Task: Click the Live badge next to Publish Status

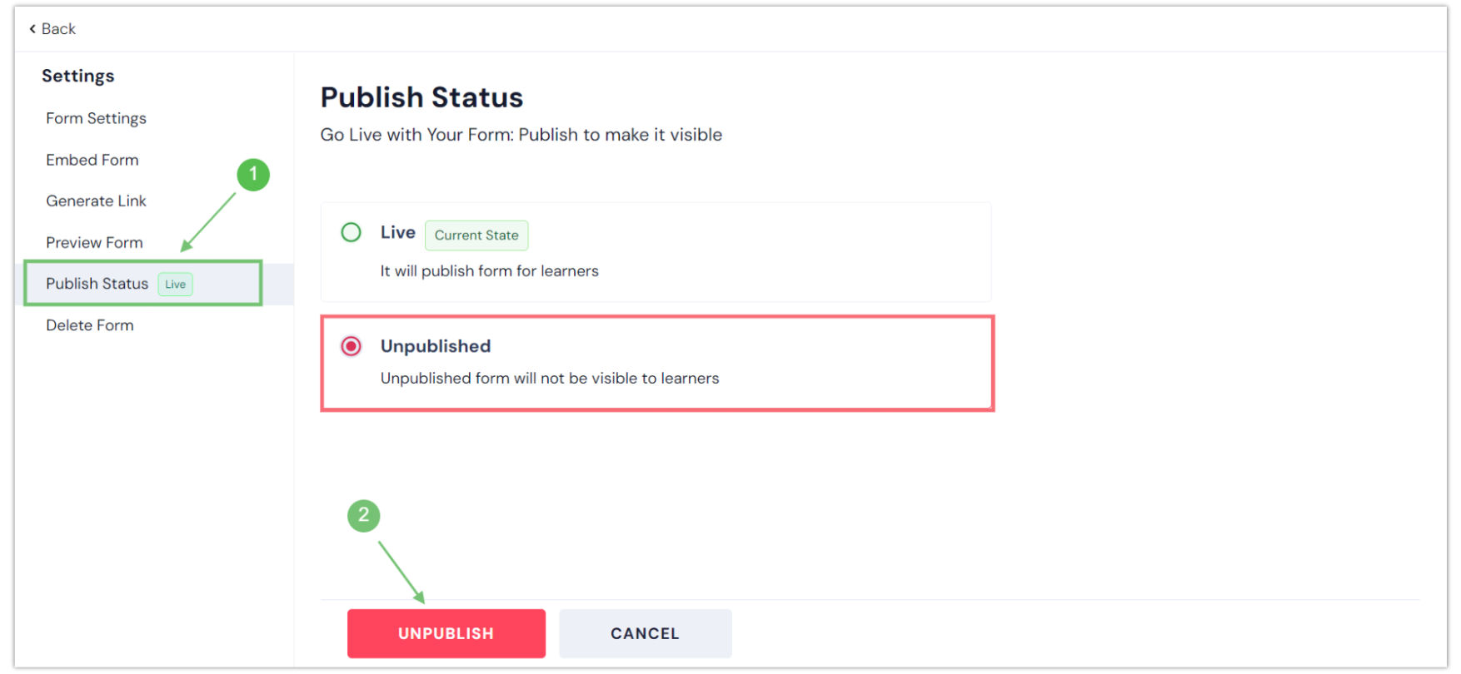Action: [x=175, y=284]
